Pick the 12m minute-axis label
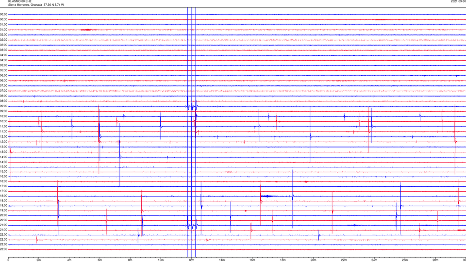 pos(191,260)
